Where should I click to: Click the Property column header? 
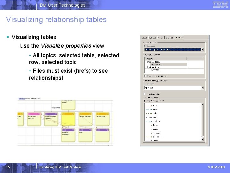[x=166, y=59]
